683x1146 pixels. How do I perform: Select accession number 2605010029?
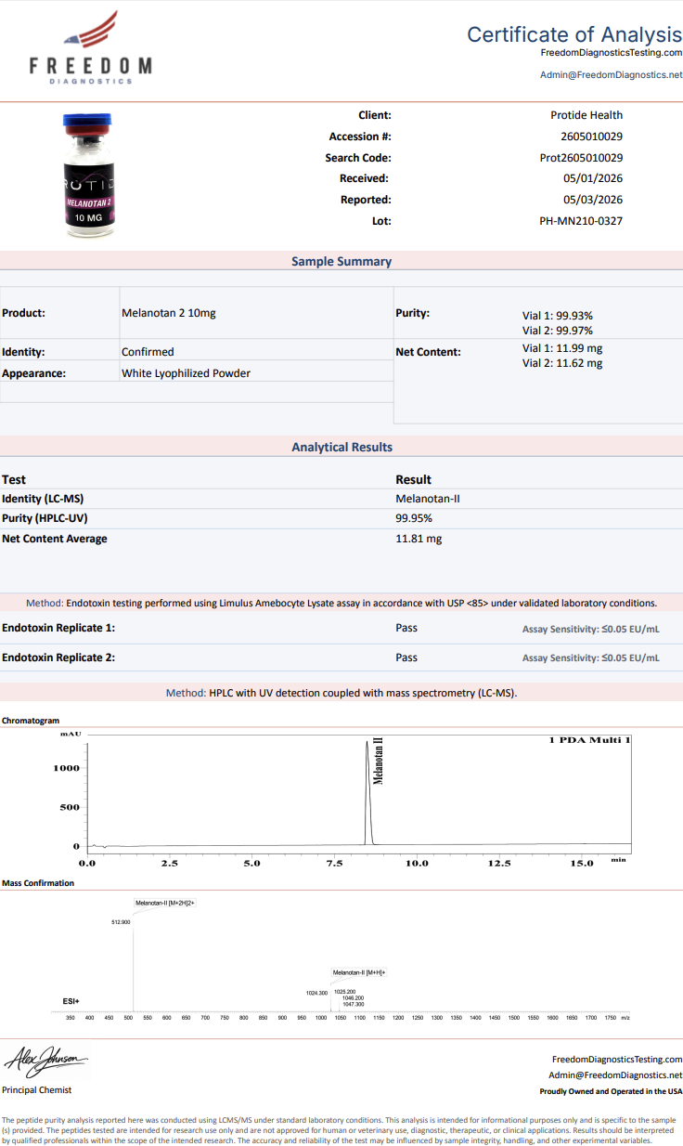[x=592, y=137]
